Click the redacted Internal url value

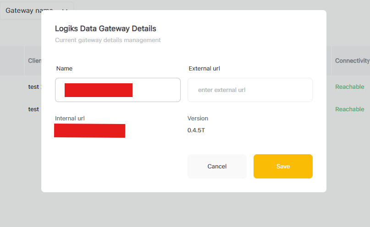coord(89,130)
